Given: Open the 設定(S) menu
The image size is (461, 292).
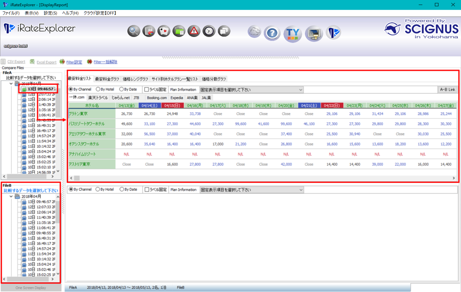Looking at the screenshot, I should coord(50,13).
